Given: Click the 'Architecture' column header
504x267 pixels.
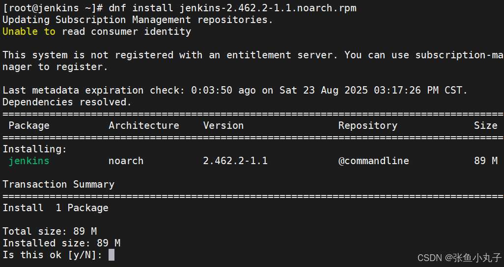Looking at the screenshot, I should click(143, 125).
